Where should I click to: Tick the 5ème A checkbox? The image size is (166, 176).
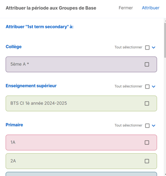coord(147,64)
